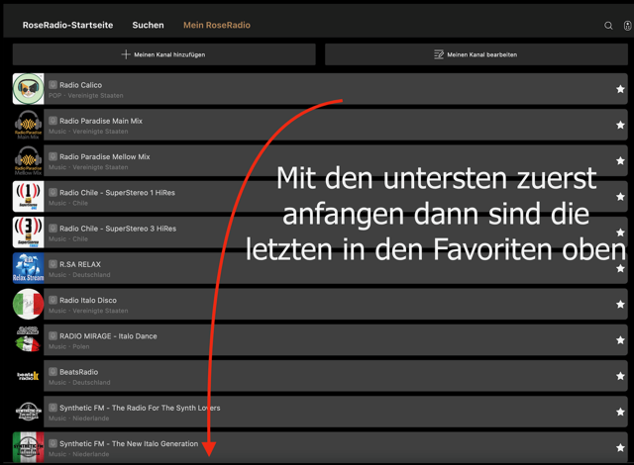Click the Radio Italo Disco flag logo

click(29, 304)
